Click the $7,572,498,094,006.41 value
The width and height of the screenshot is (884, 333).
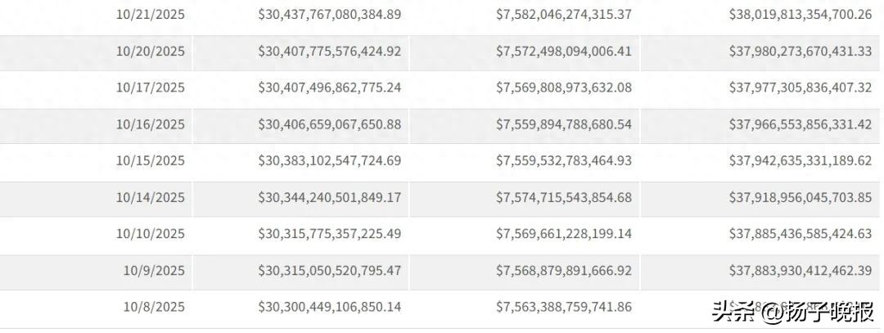tap(564, 51)
